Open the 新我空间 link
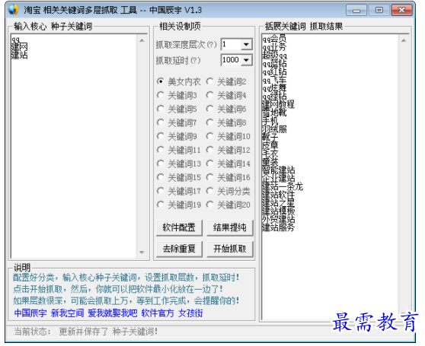The height and width of the screenshot is (346, 425). pos(67,313)
